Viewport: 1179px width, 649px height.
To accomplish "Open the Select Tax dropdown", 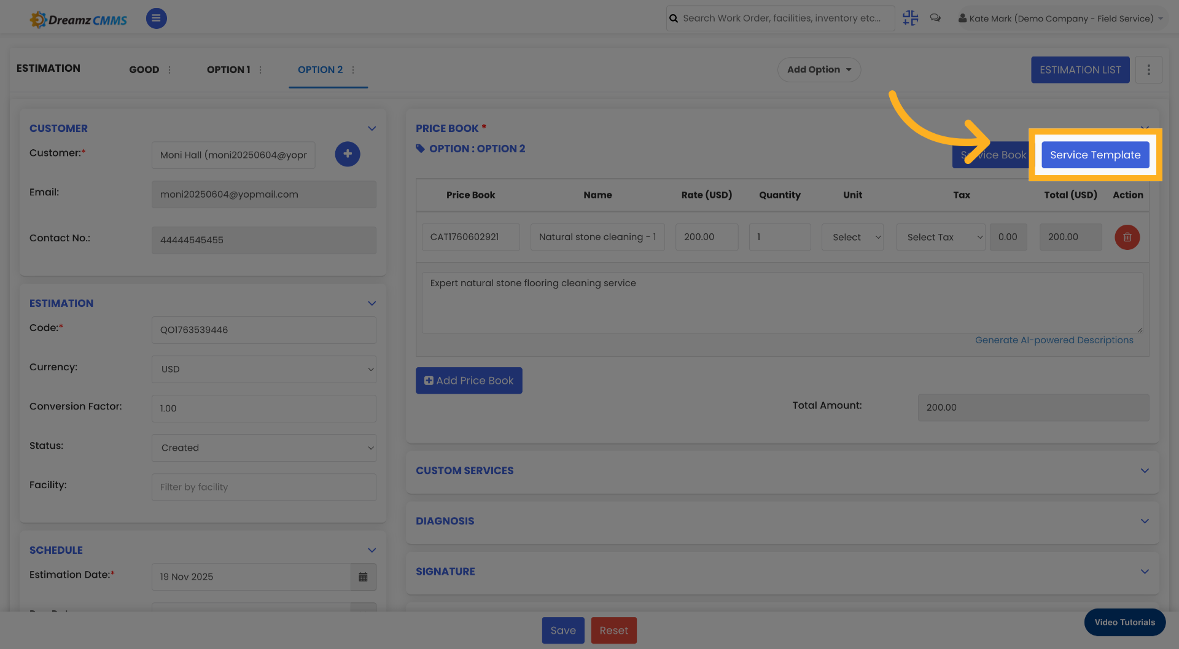I will pos(941,237).
